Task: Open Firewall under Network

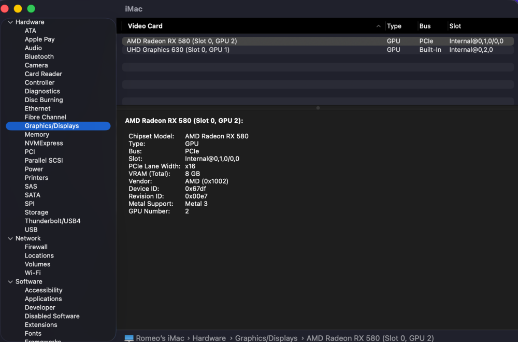Action: (x=36, y=247)
